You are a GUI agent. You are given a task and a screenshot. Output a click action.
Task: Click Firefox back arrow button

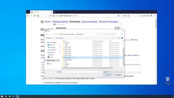click(x=28, y=16)
